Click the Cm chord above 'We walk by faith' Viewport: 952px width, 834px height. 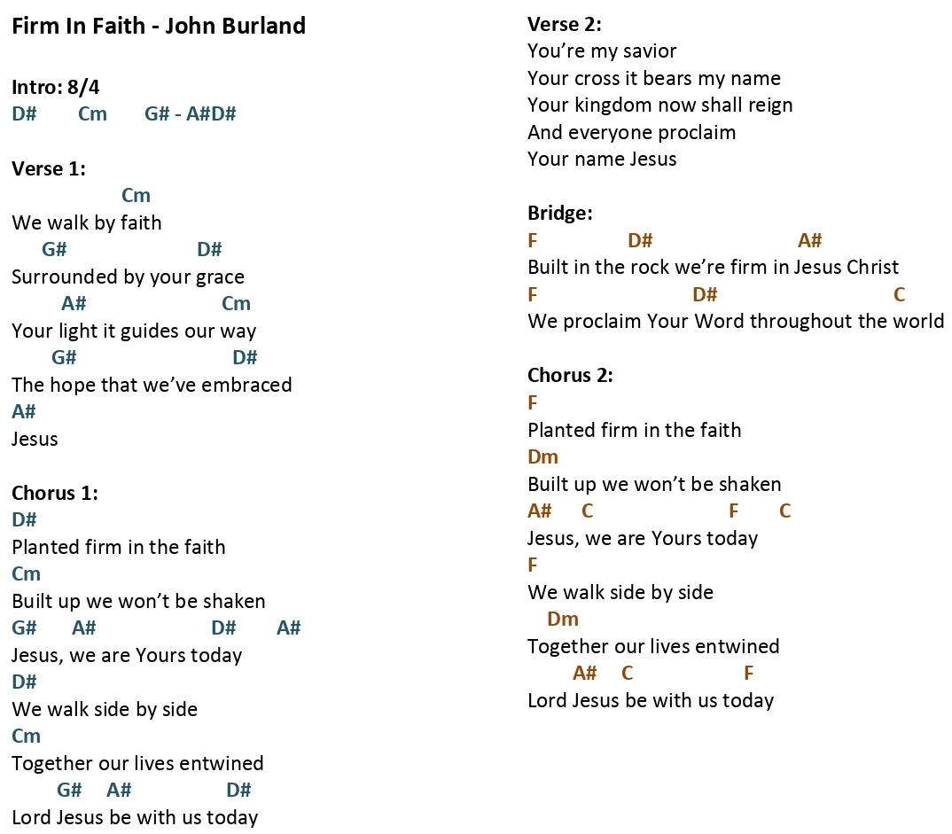click(136, 196)
